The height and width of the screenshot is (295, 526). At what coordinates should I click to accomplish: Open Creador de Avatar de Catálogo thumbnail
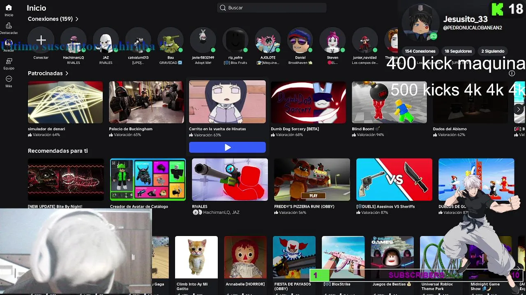tap(148, 179)
